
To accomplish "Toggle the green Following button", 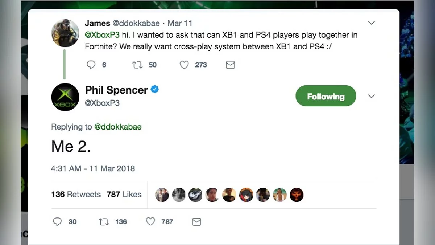I will point(326,96).
